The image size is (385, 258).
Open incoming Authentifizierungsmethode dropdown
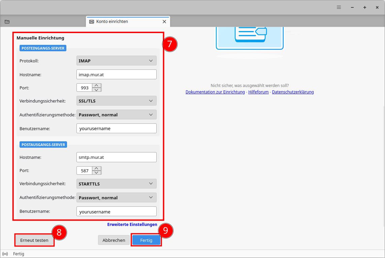[117, 115]
